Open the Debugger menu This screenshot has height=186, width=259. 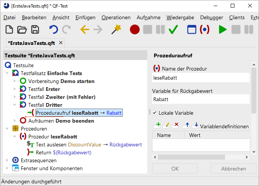(211, 17)
